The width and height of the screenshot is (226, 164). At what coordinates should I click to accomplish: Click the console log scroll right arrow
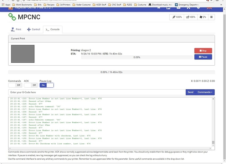(x=210, y=148)
